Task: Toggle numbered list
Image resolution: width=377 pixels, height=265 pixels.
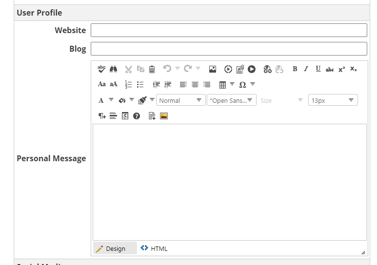Action: point(128,85)
